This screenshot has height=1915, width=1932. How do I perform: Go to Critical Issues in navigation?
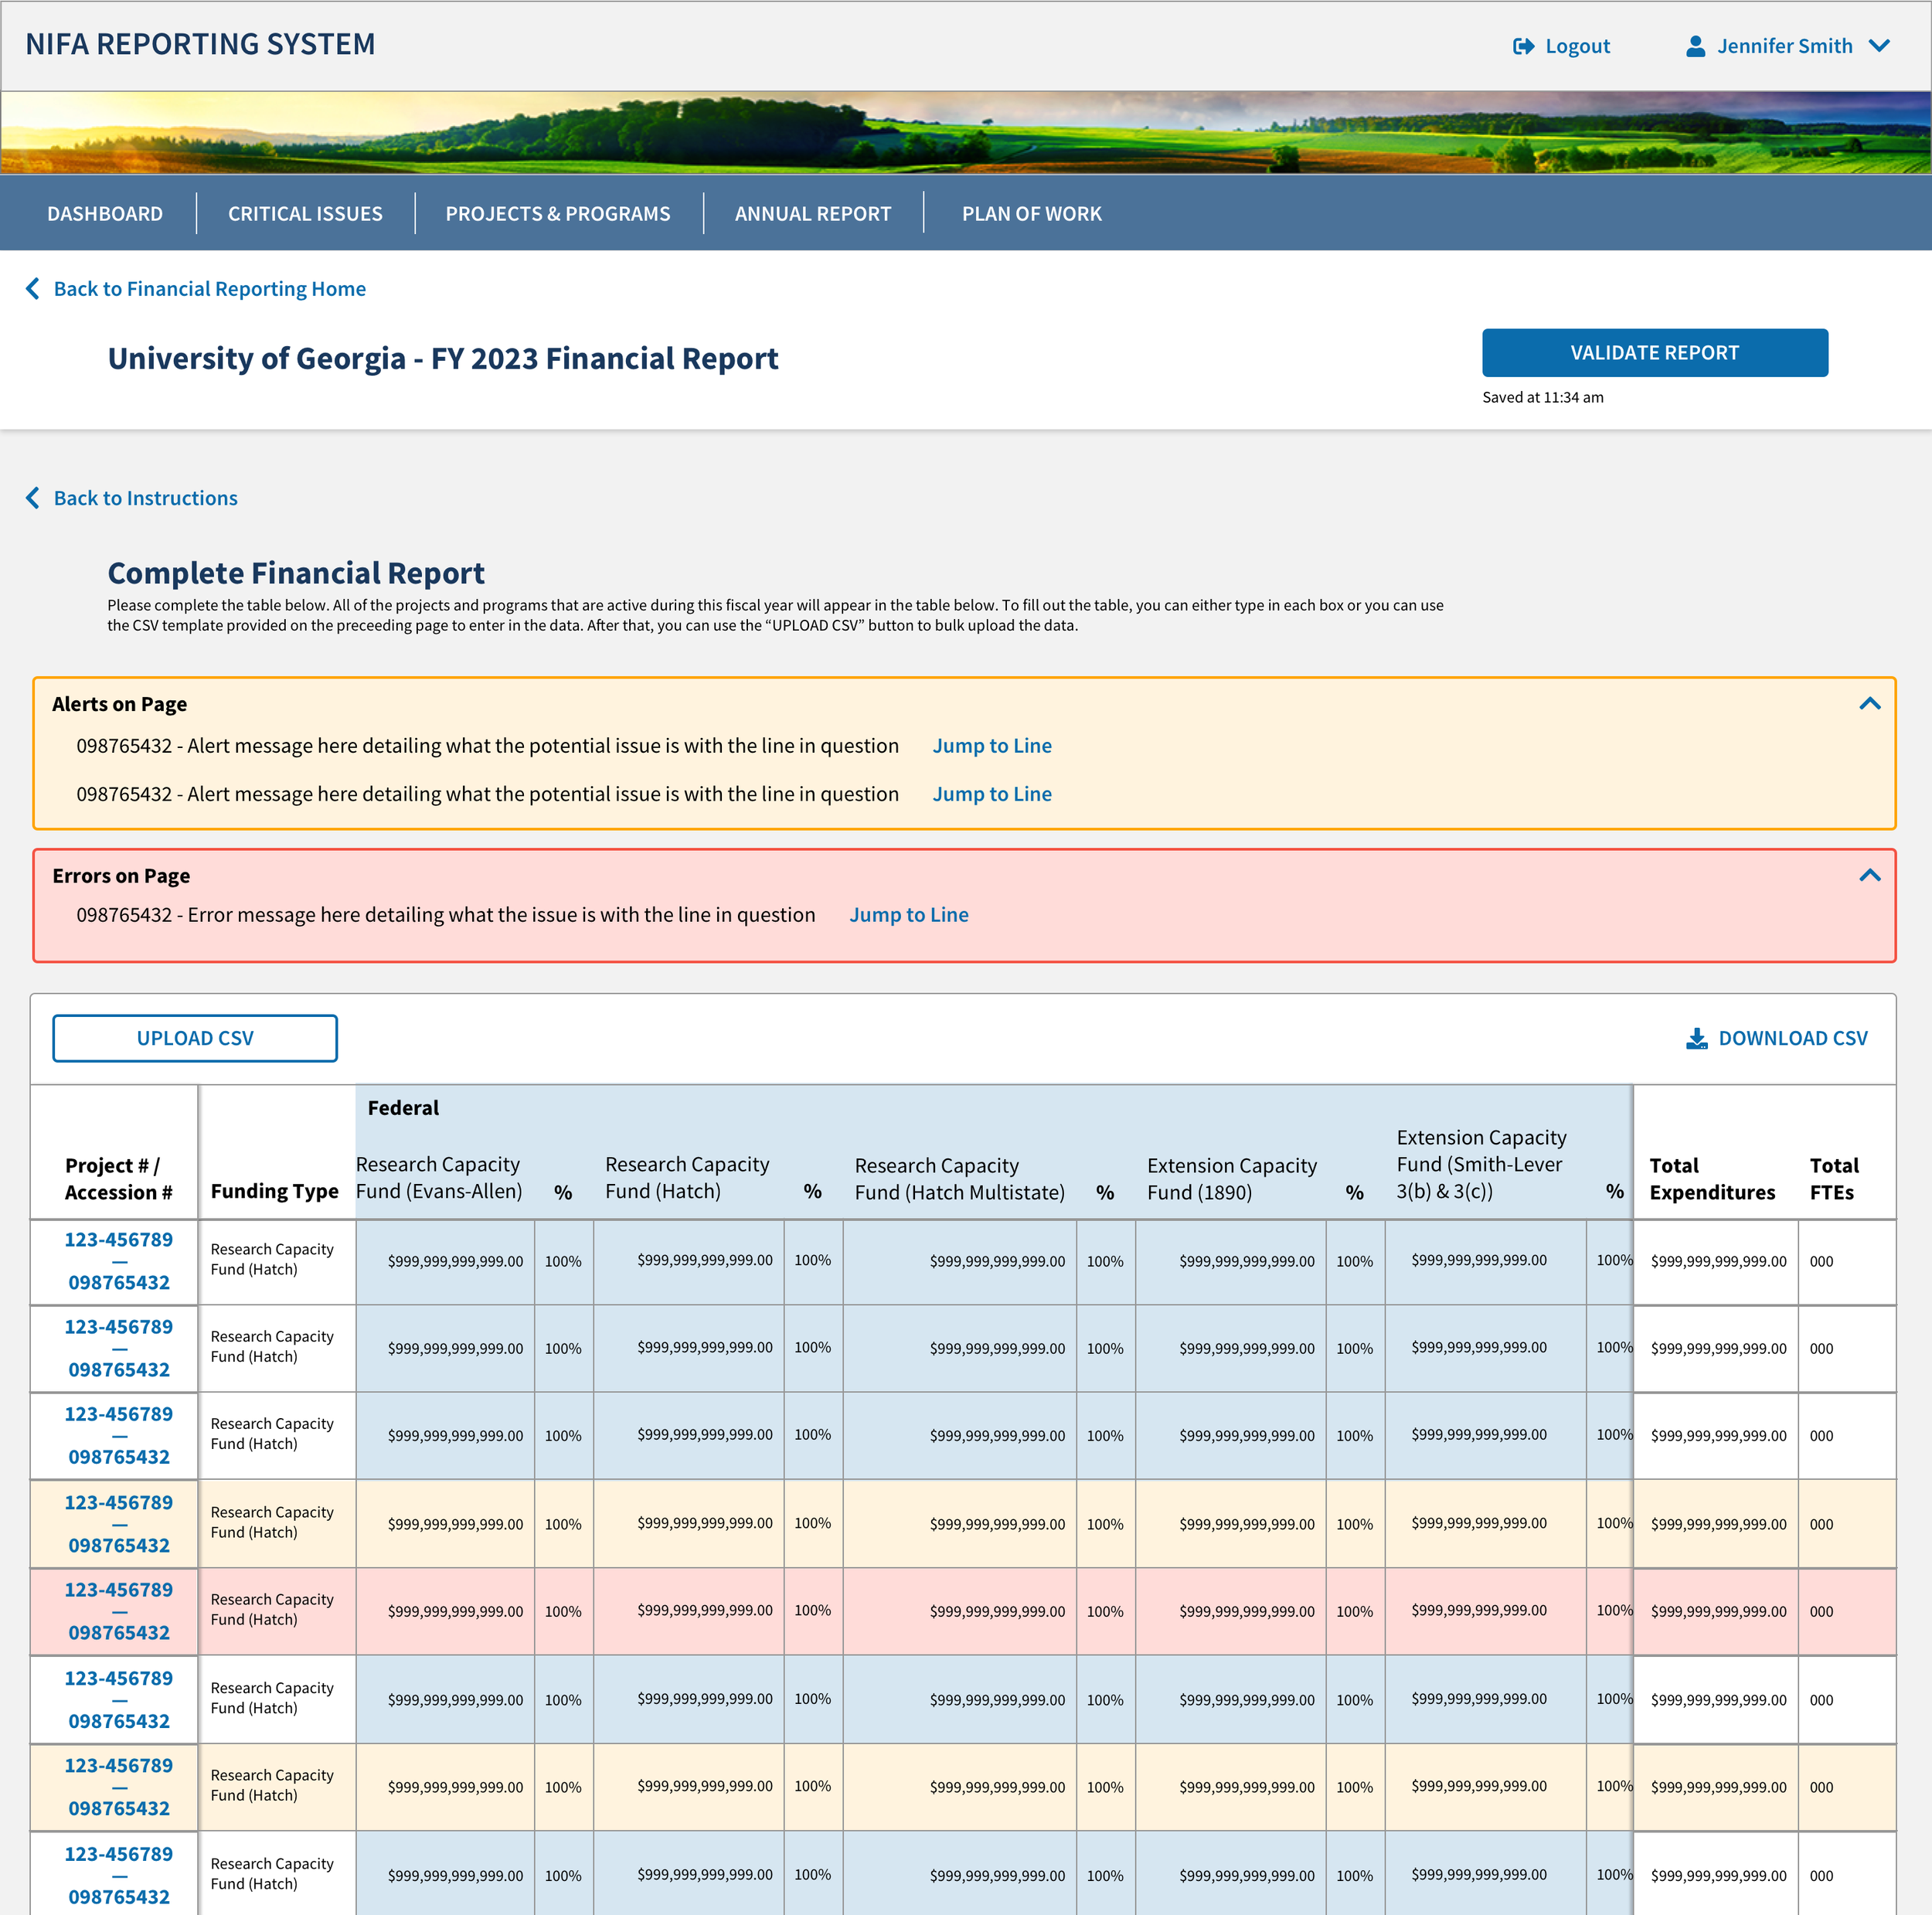(305, 214)
